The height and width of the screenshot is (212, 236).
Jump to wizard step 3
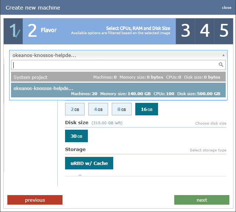(186, 31)
